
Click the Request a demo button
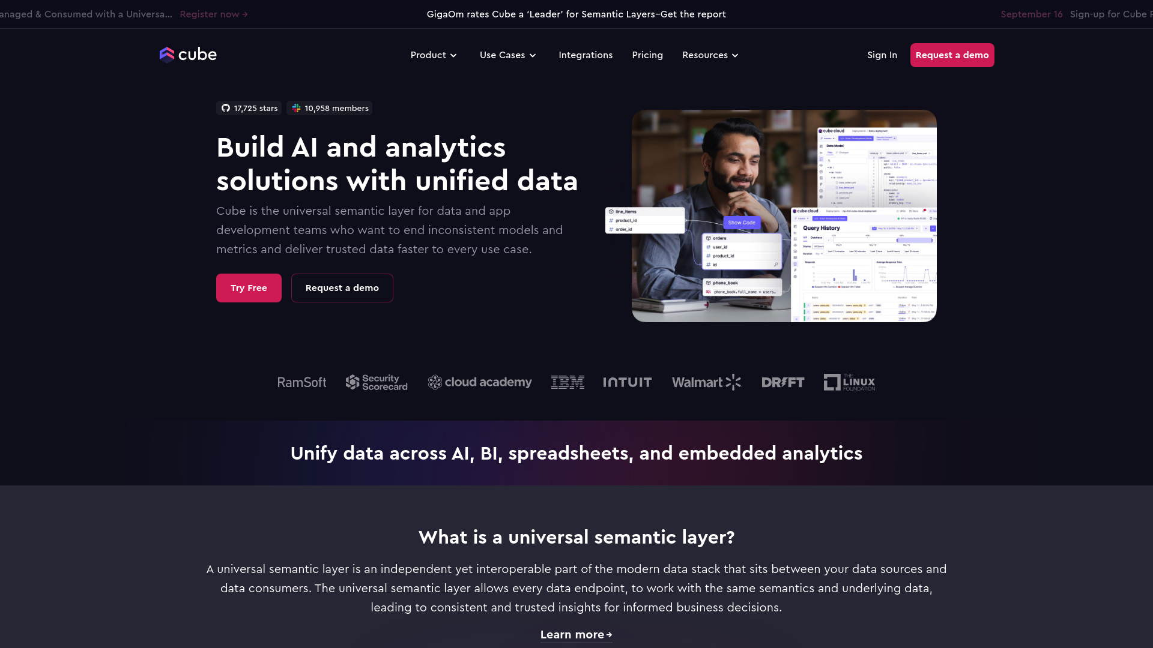point(952,55)
